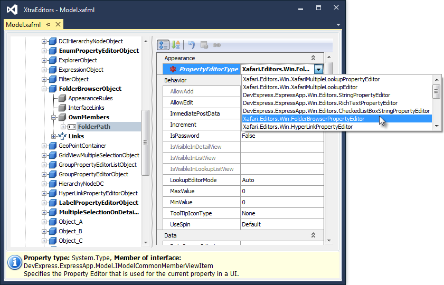Click the tree panel scroll down arrow
This screenshot has height=285, width=444.
click(146, 243)
